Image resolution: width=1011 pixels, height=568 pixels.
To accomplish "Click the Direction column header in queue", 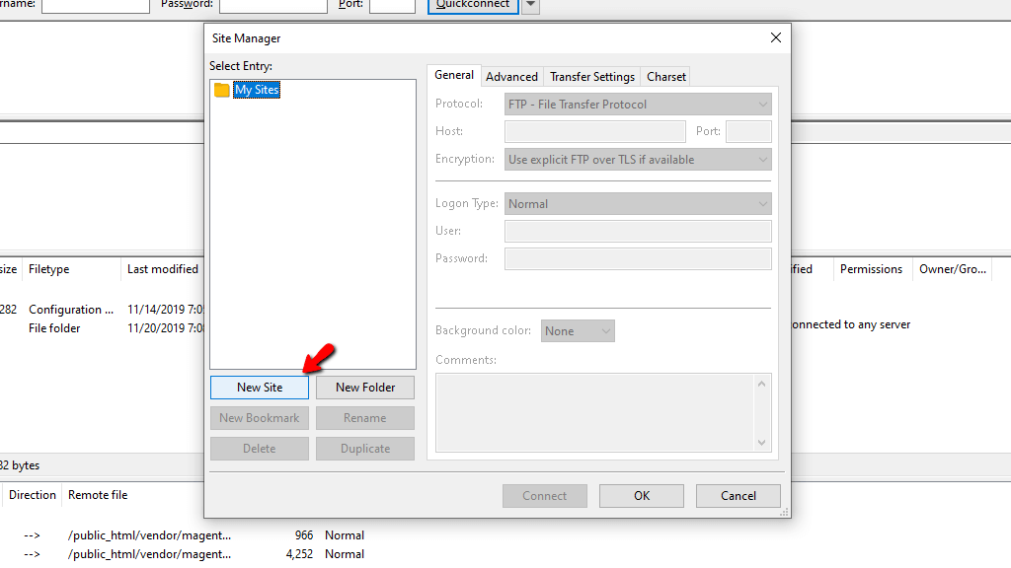I will coord(33,495).
